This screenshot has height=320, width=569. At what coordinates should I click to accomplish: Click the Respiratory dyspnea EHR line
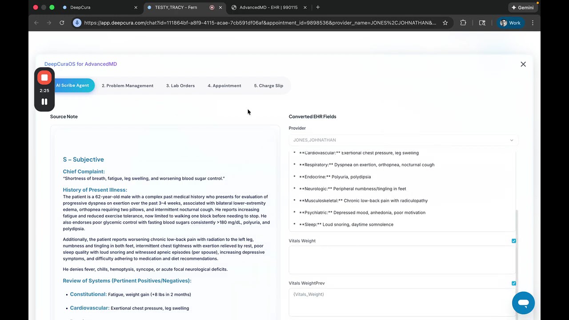pyautogui.click(x=367, y=165)
